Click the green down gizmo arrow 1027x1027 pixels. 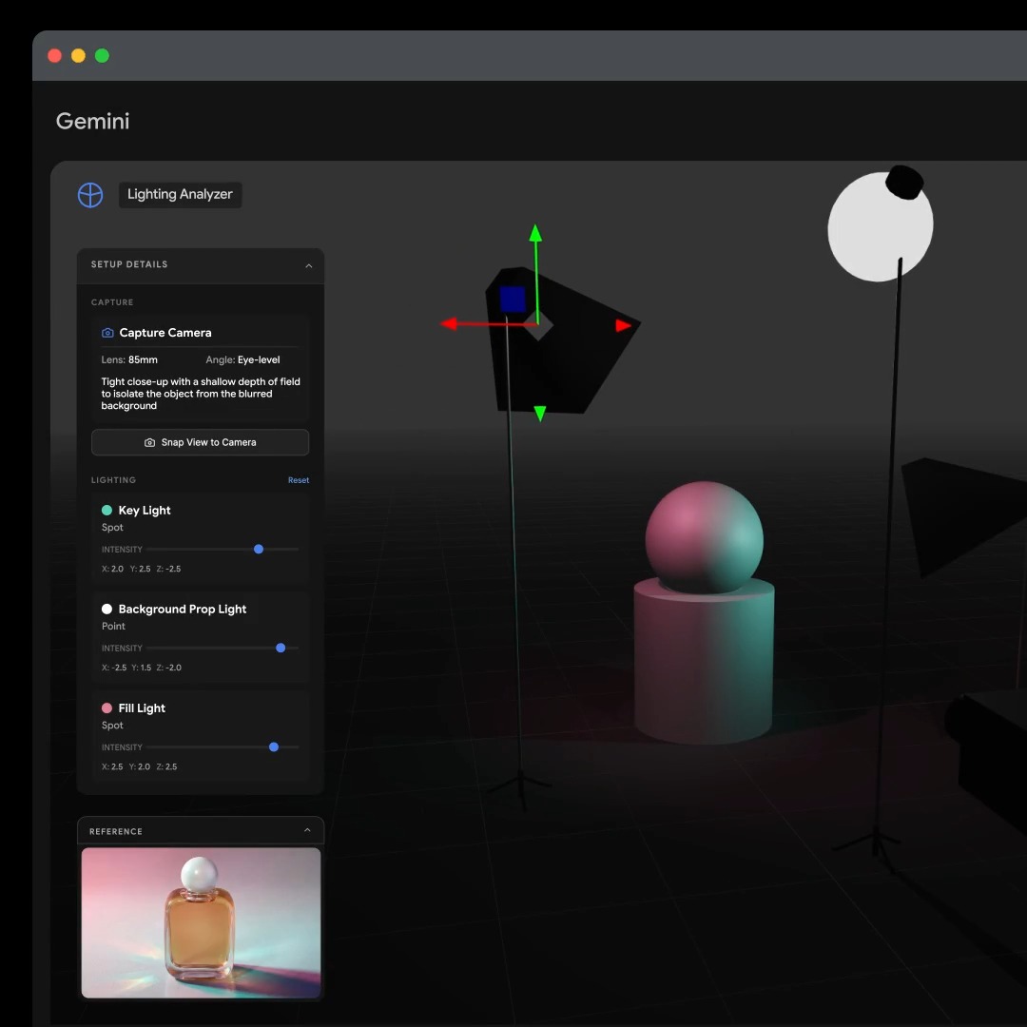pyautogui.click(x=540, y=414)
